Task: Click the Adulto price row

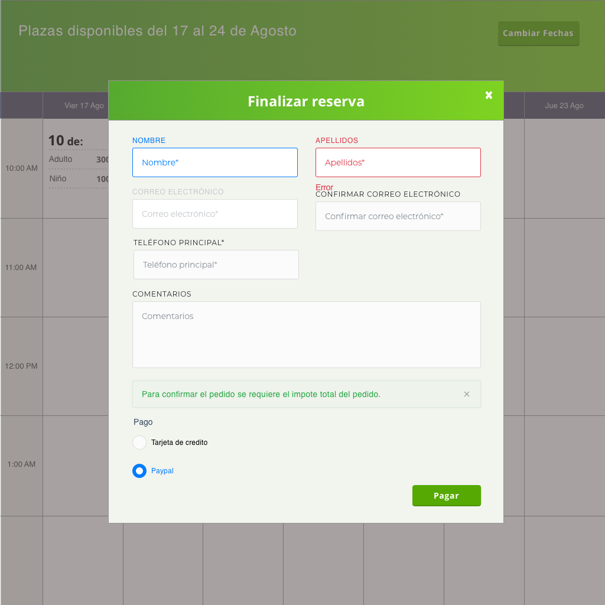Action: pos(79,160)
